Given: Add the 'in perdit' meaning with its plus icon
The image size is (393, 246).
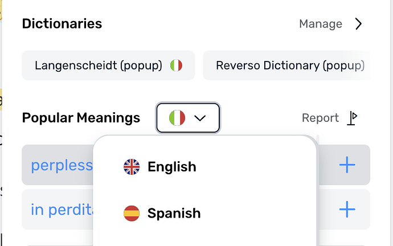Looking at the screenshot, I should click(x=347, y=209).
